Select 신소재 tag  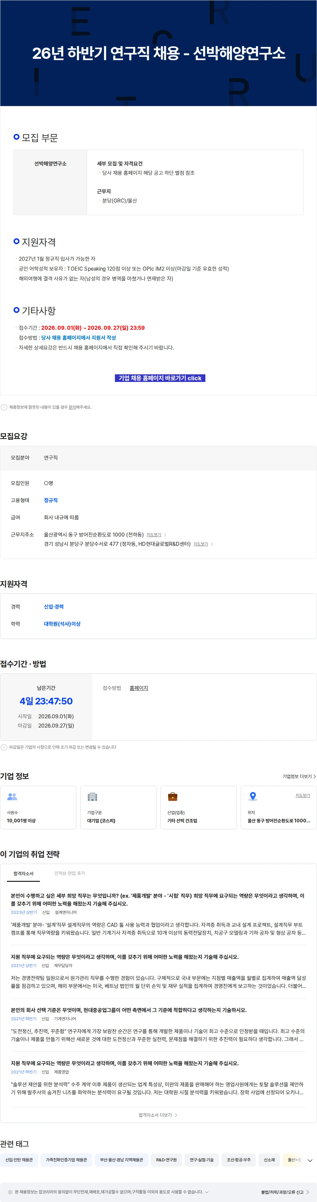click(x=269, y=1160)
